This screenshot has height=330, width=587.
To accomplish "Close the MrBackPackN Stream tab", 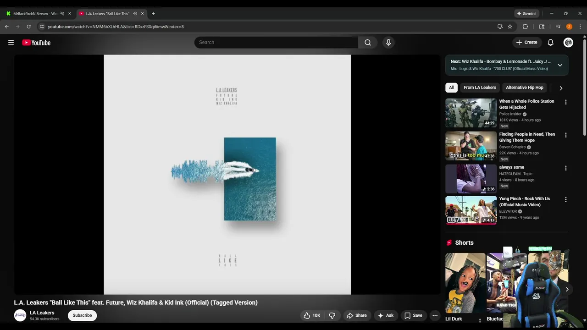I will click(70, 14).
